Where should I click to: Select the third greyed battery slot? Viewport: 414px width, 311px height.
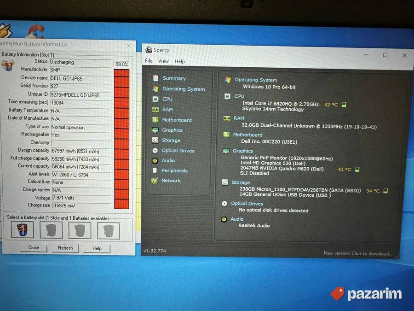pos(80,230)
